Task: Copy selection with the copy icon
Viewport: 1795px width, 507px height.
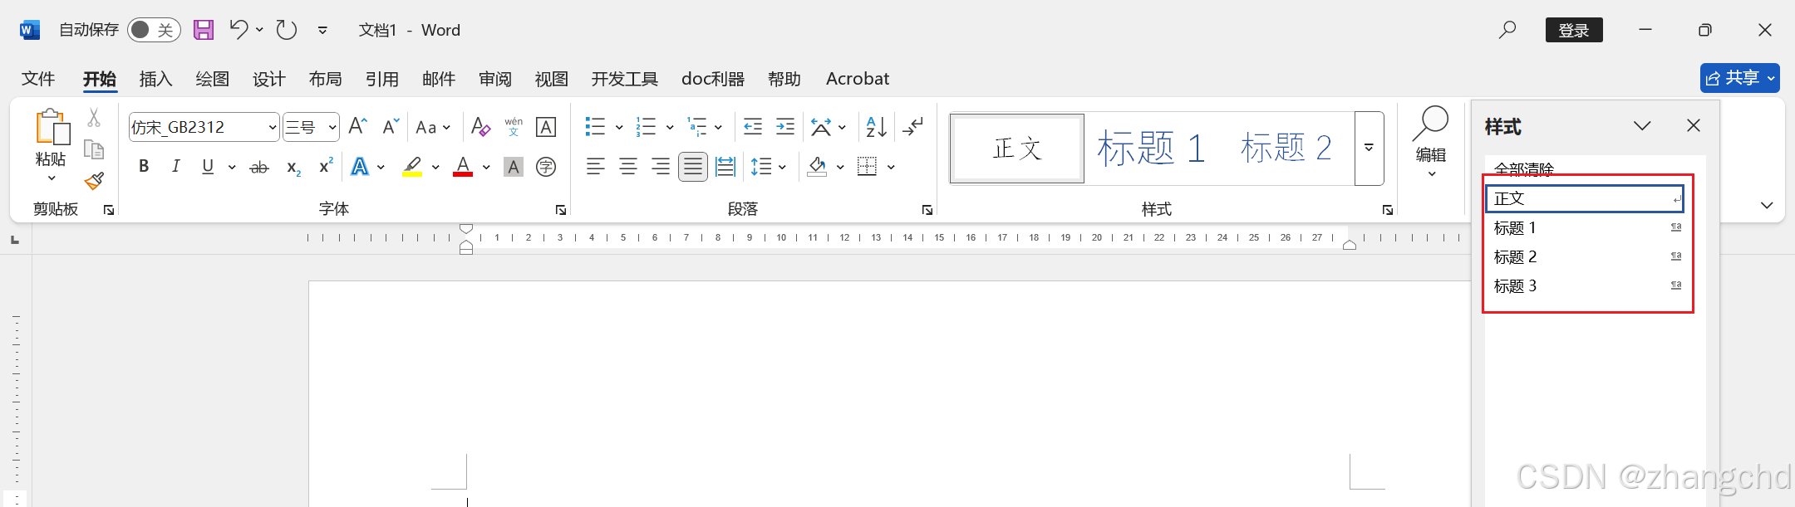Action: click(x=94, y=149)
